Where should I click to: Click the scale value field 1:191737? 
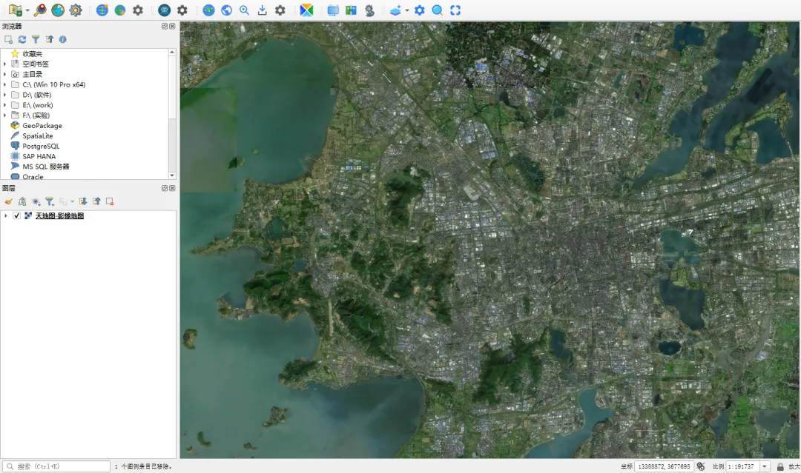743,466
